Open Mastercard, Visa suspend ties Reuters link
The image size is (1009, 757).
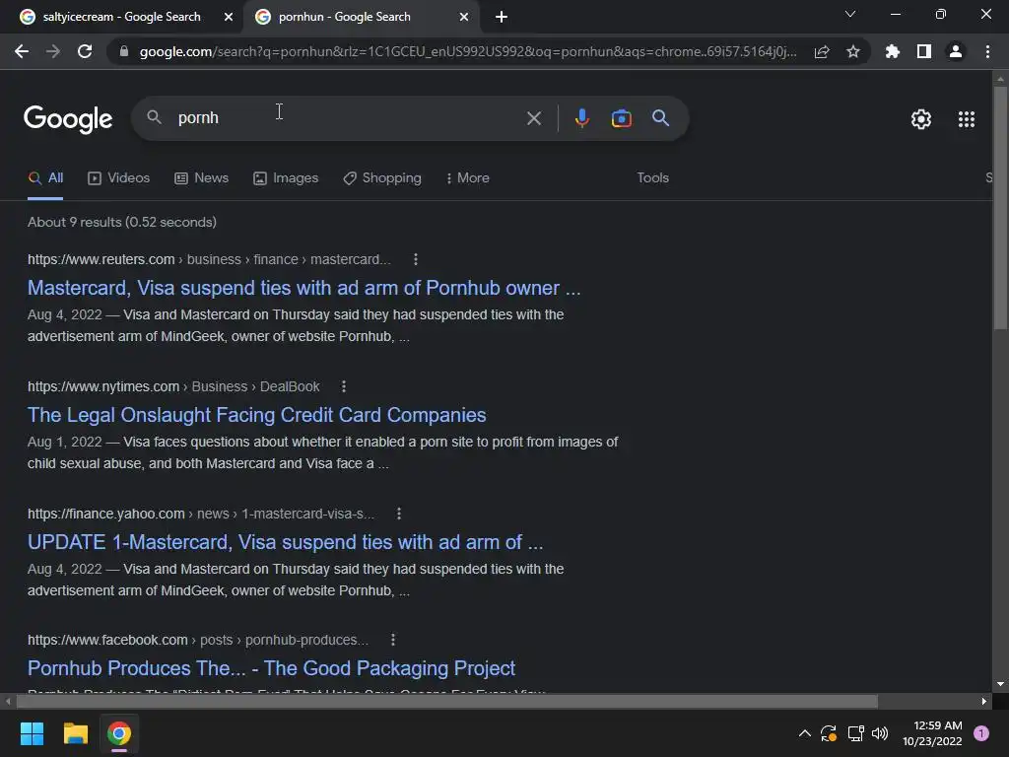303,288
